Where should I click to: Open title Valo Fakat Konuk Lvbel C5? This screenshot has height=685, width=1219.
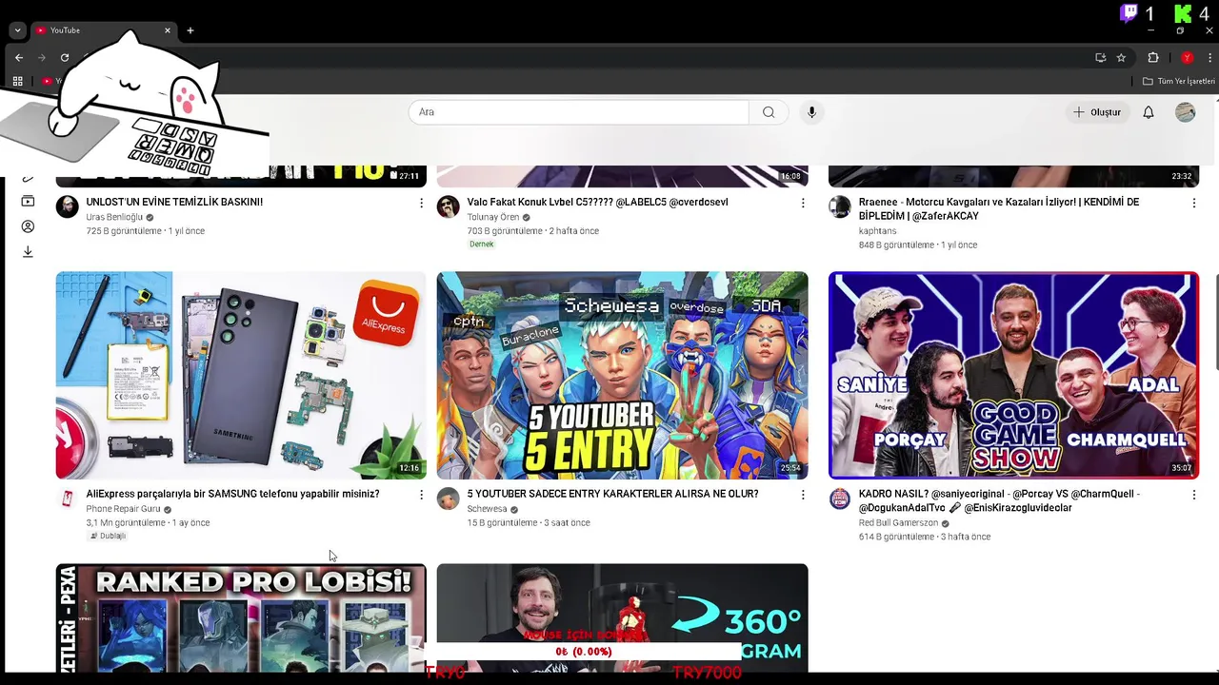pyautogui.click(x=597, y=202)
